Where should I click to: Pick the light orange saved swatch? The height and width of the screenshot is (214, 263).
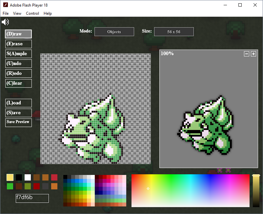click(54, 186)
